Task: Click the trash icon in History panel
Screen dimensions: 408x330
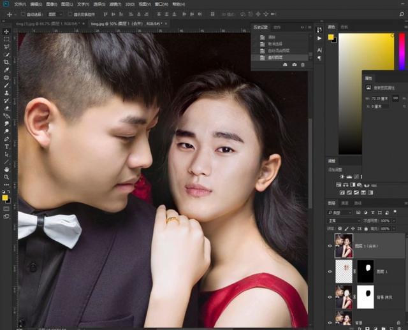Action: point(303,65)
